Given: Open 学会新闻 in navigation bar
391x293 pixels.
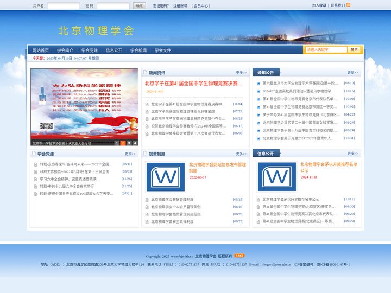Looking at the screenshot, I should click(x=138, y=50).
